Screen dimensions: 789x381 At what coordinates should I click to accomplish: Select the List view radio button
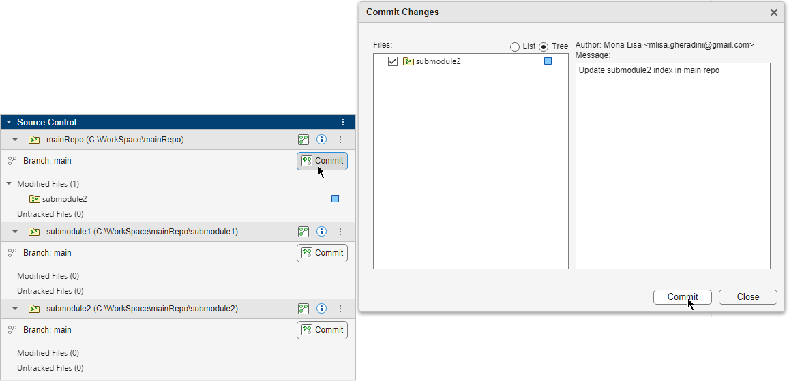[515, 47]
